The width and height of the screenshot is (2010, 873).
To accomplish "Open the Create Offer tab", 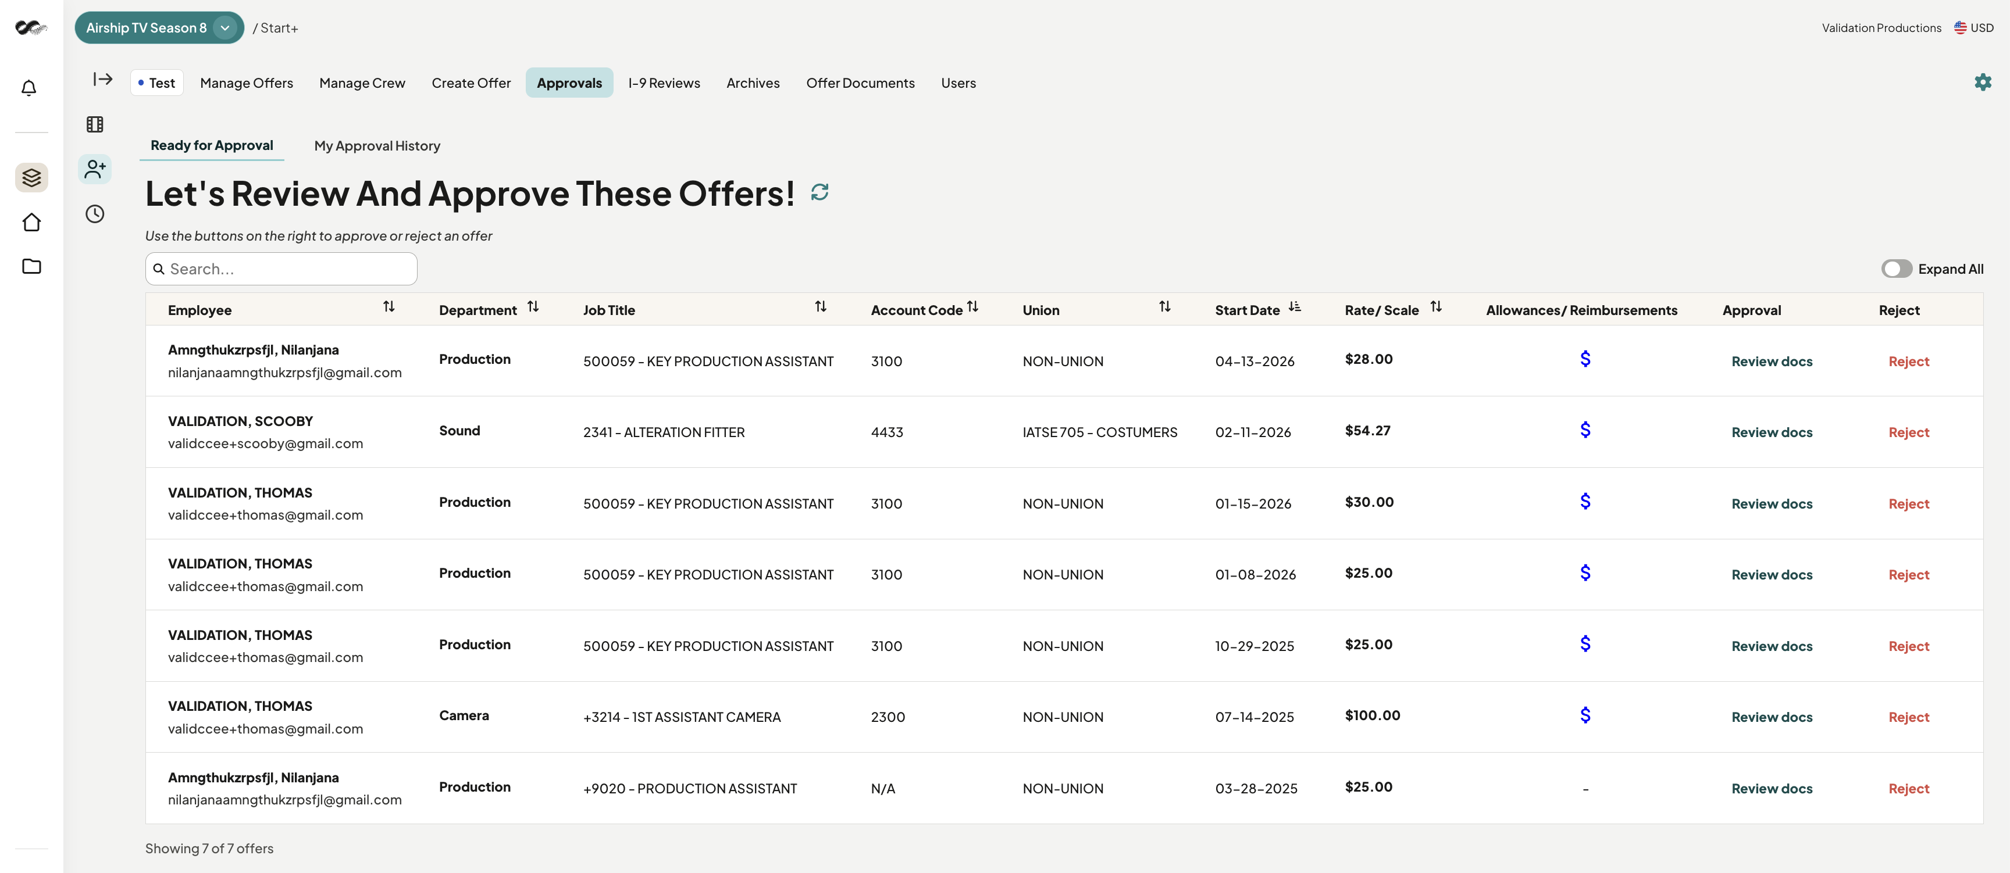I will point(471,83).
